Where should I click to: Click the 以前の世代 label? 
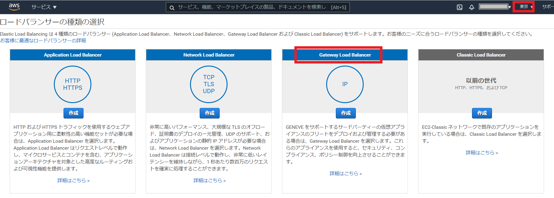pos(481,80)
